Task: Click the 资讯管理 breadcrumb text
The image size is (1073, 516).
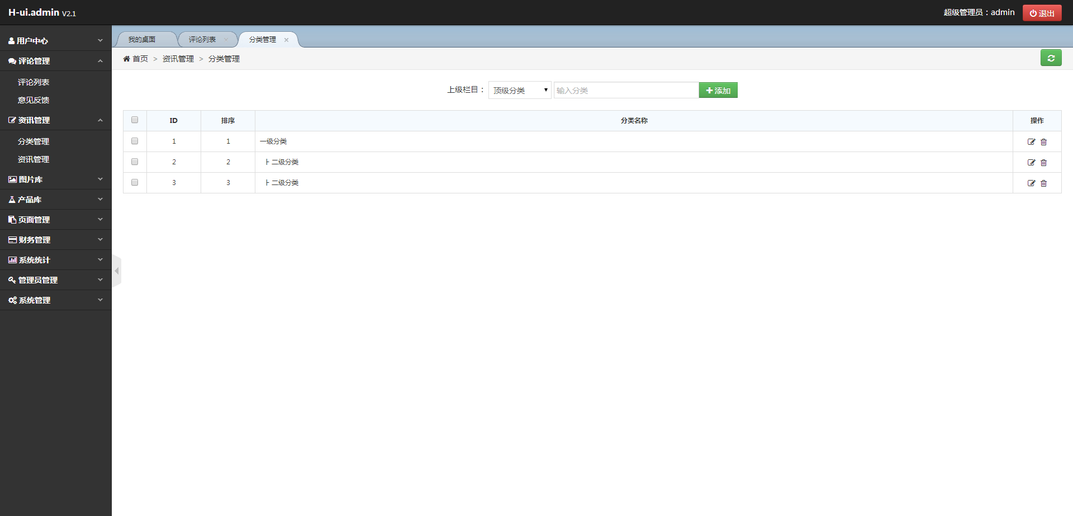Action: pyautogui.click(x=178, y=59)
